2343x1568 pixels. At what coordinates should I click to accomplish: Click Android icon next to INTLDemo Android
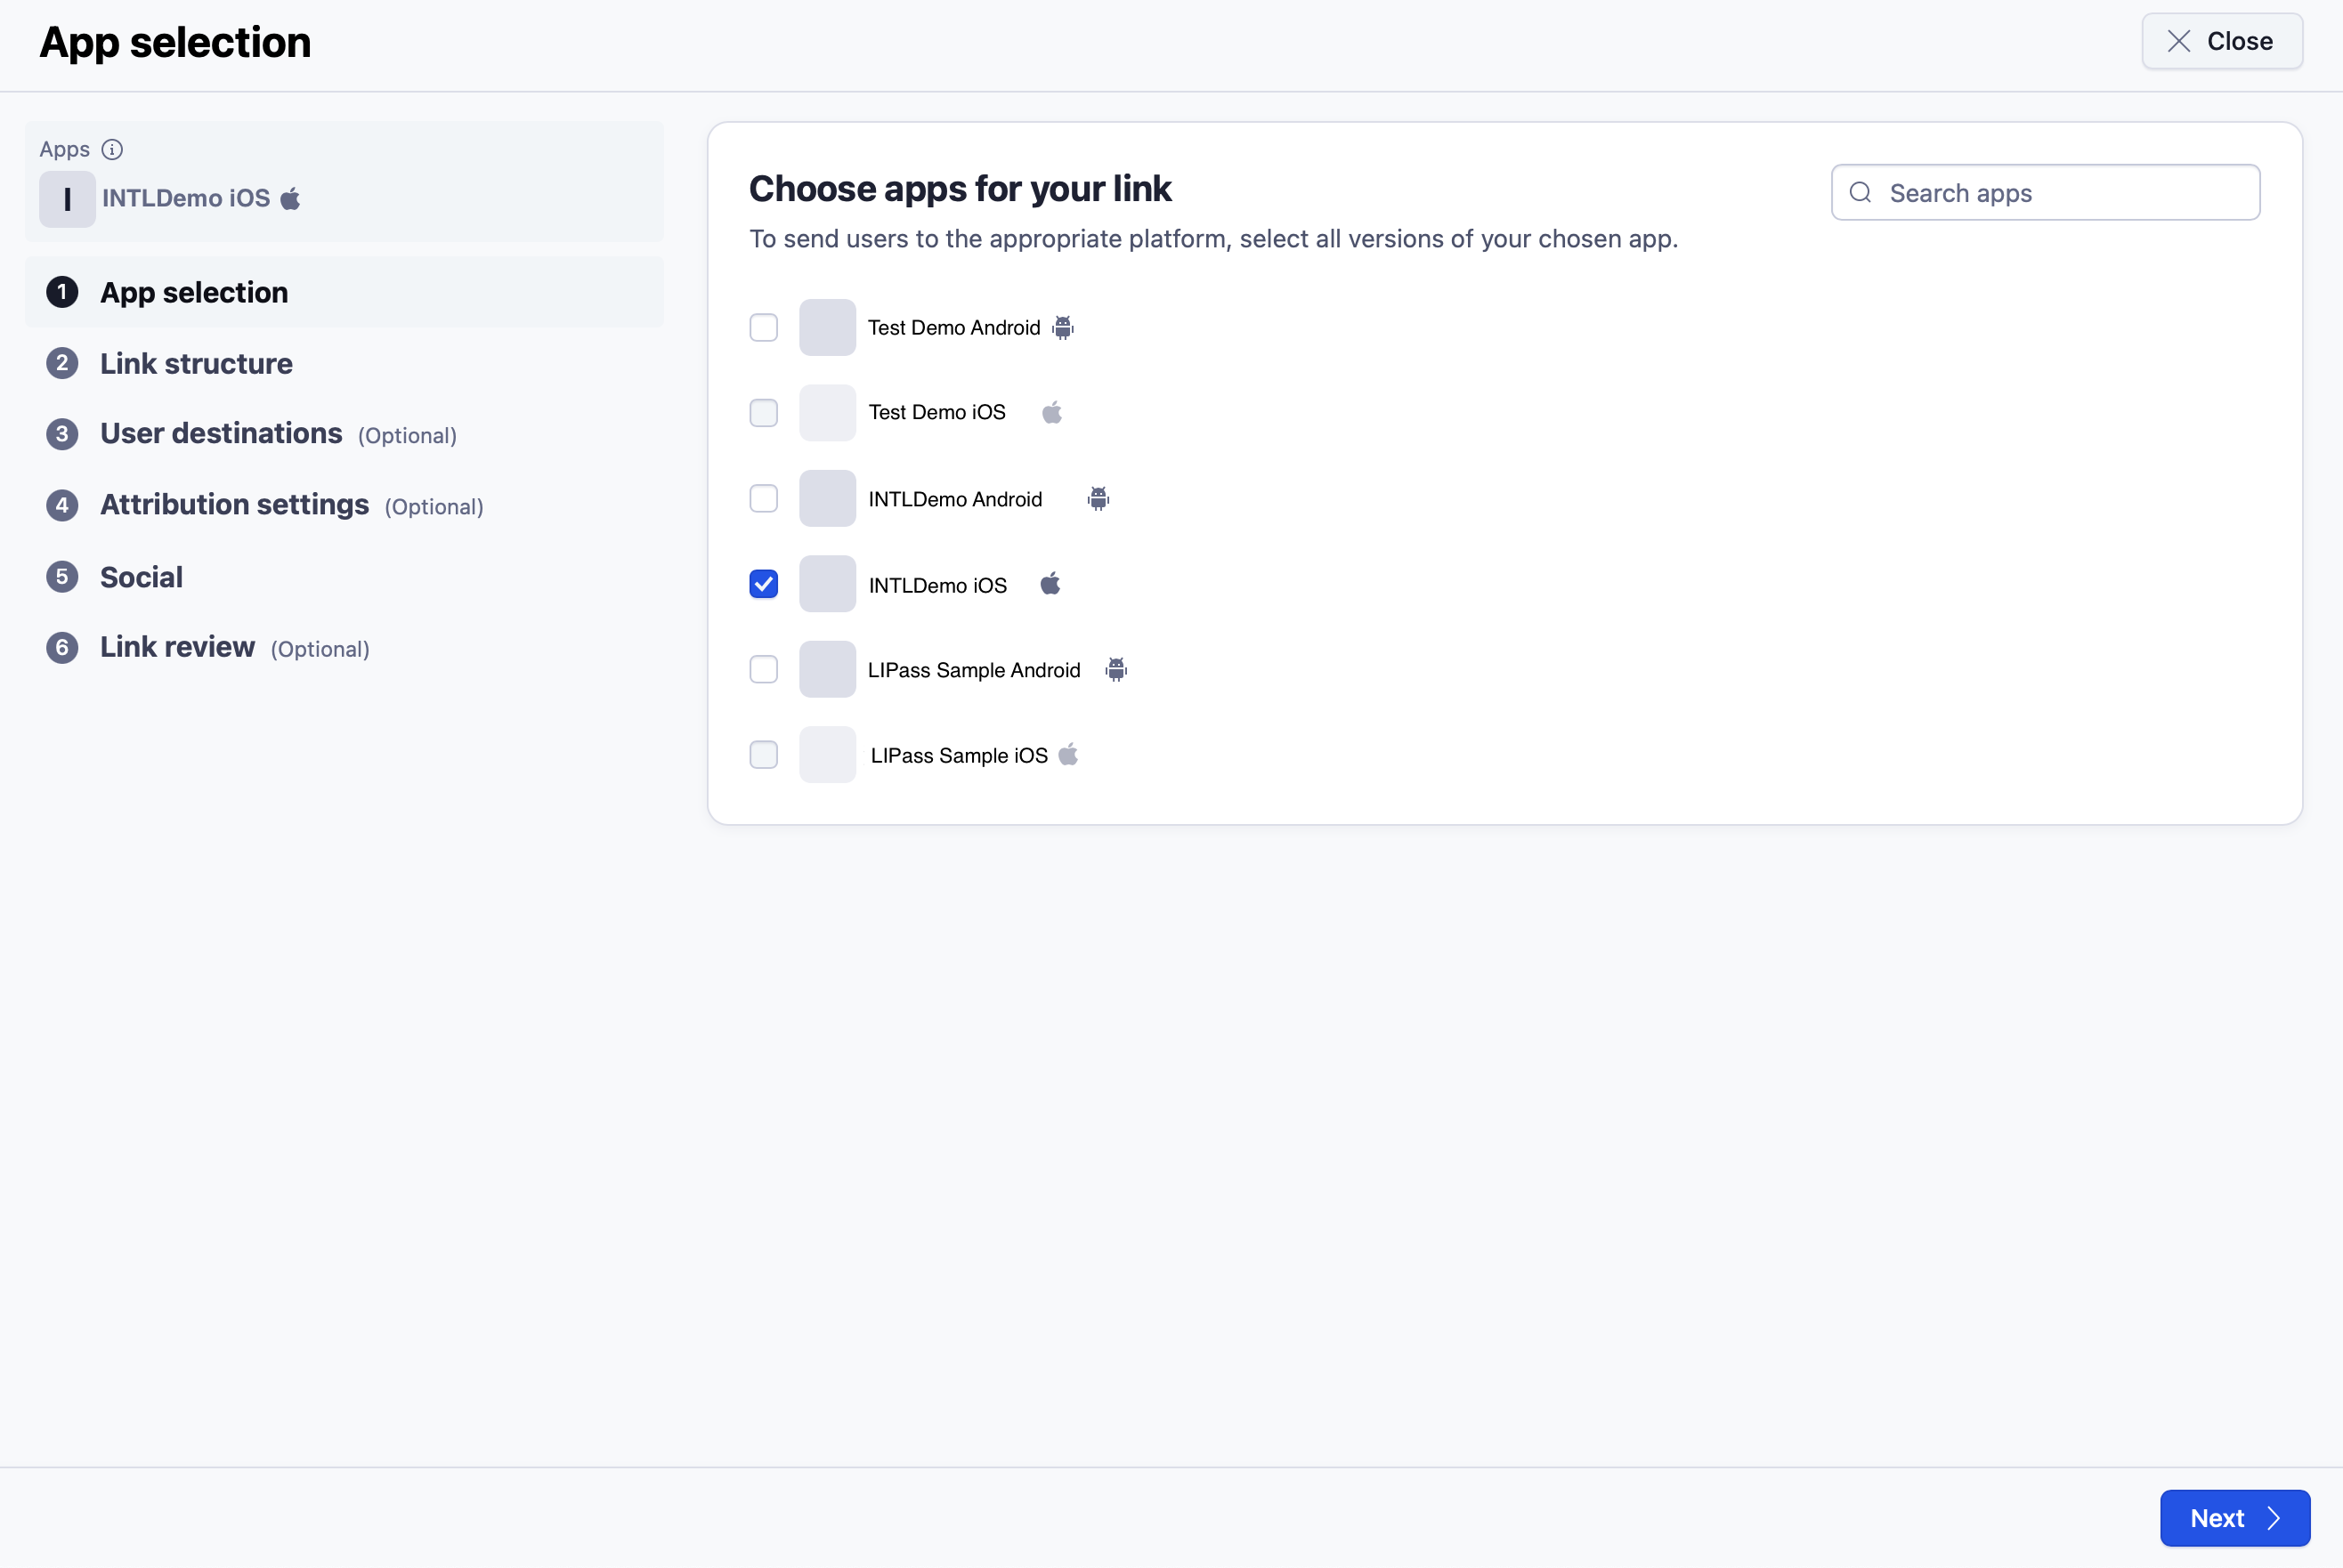coord(1098,498)
